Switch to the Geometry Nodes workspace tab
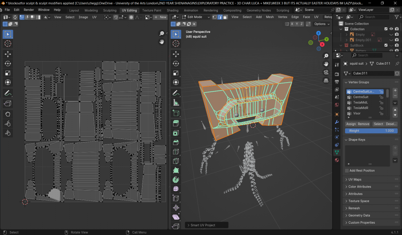Viewport: 402px width, 235px height. pos(259,10)
